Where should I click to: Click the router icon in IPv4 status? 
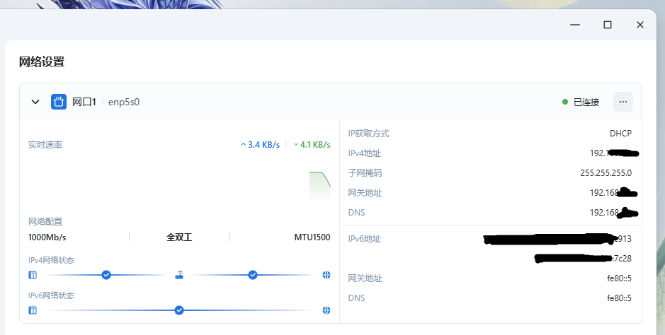pos(179,275)
